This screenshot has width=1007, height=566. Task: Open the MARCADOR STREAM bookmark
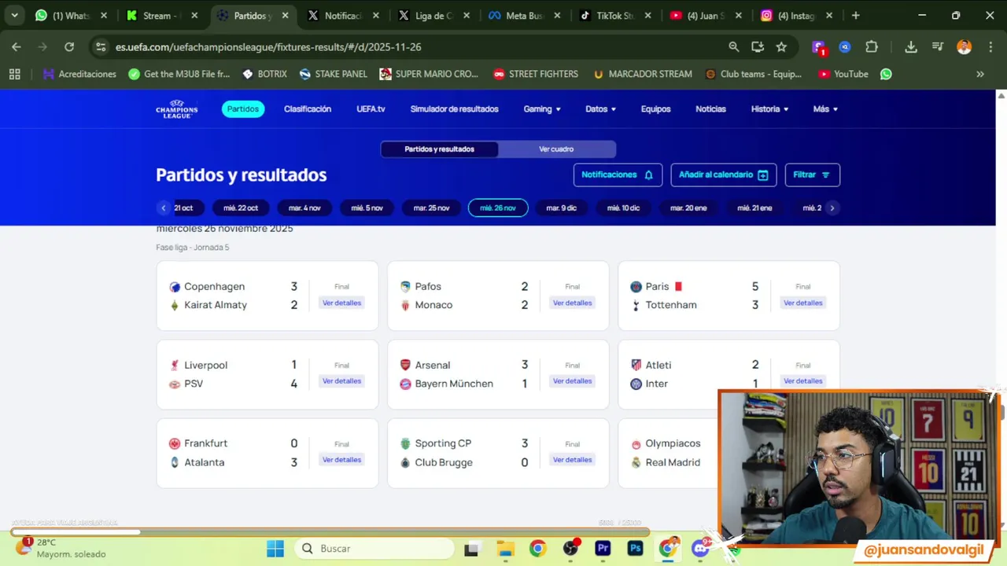[x=642, y=74]
